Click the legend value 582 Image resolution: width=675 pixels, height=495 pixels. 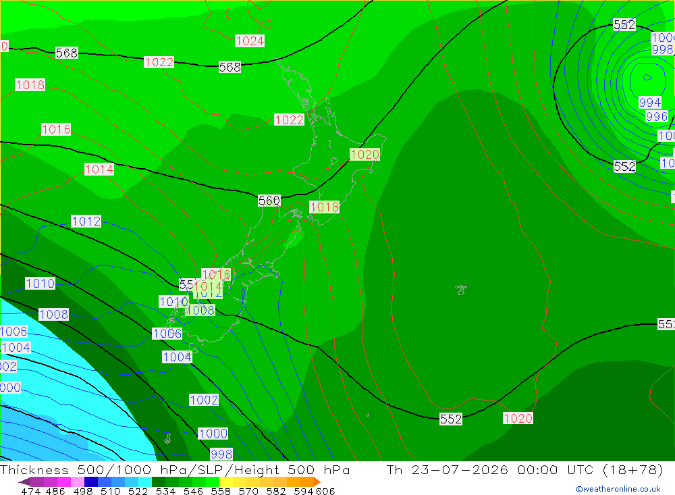pyautogui.click(x=276, y=491)
